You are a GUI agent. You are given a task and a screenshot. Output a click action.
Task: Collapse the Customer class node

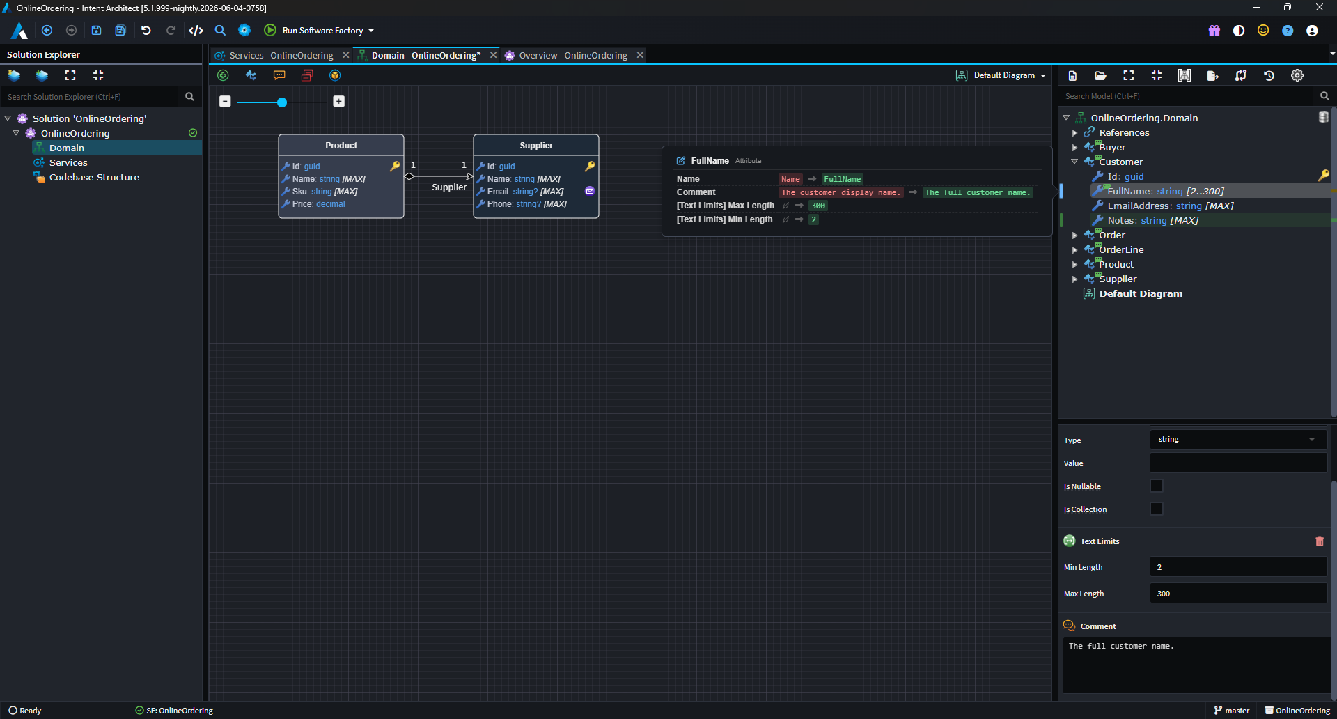[1075, 162]
